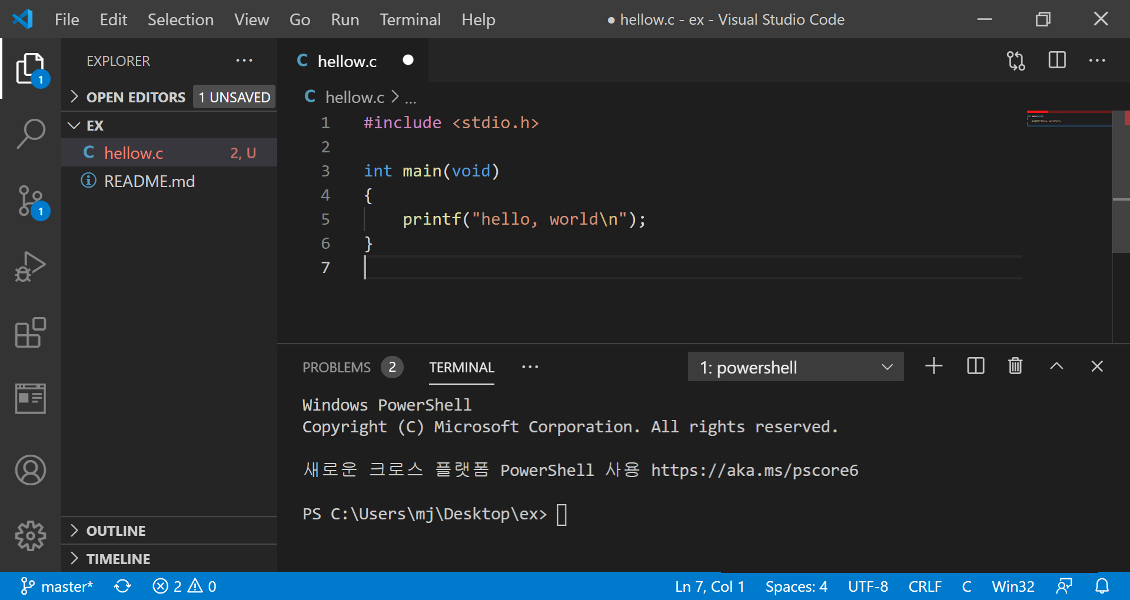Open panel More tabs ellipsis
This screenshot has width=1130, height=600.
pos(530,367)
